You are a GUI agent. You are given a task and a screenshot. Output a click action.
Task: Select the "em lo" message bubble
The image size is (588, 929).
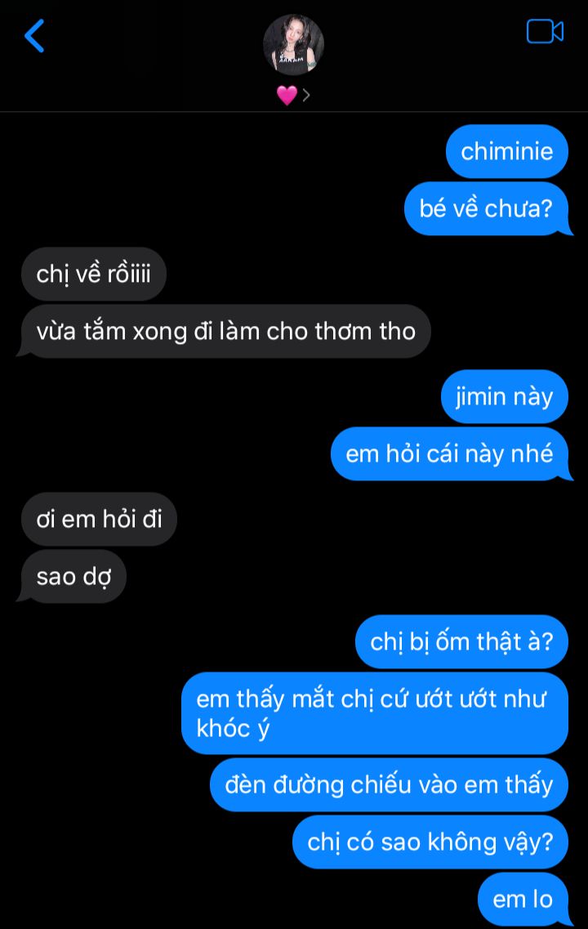pos(523,900)
